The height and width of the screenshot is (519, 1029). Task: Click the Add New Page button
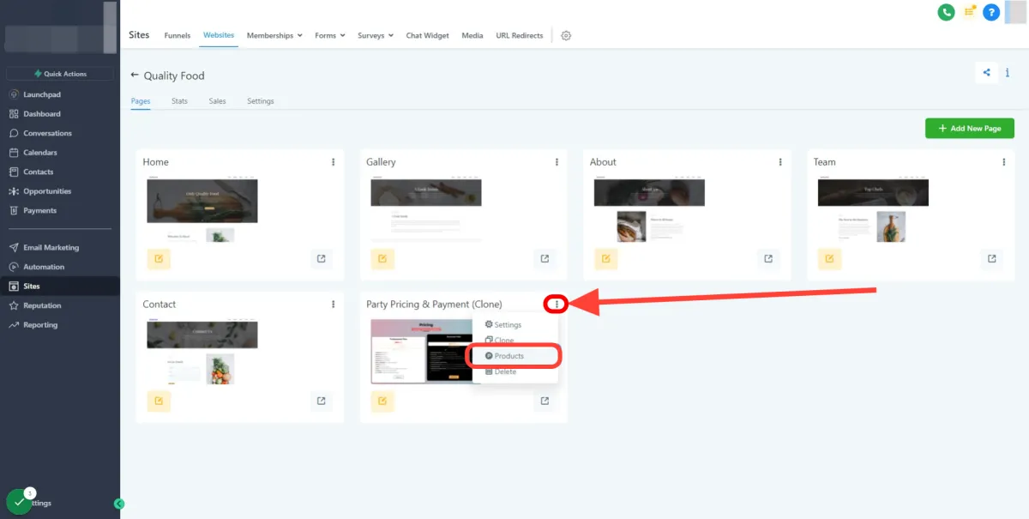970,128
